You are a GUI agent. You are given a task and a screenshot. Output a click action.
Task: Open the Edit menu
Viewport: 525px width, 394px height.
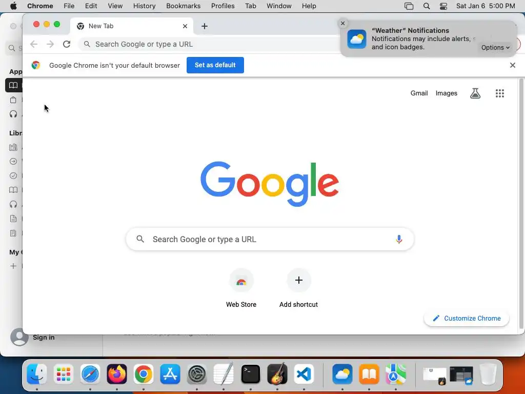tap(91, 6)
